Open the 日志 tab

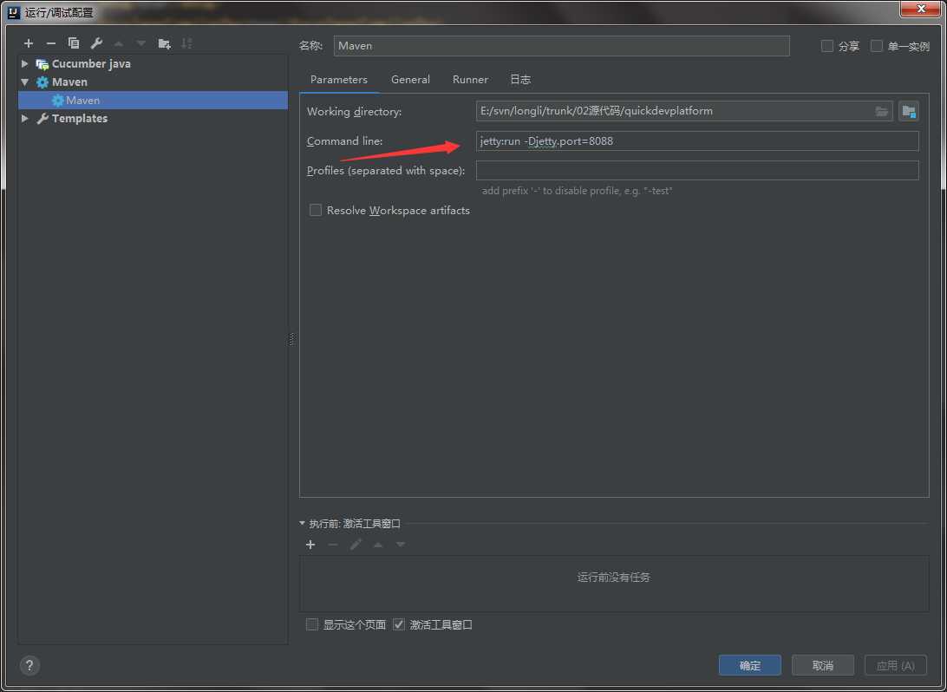(x=520, y=80)
